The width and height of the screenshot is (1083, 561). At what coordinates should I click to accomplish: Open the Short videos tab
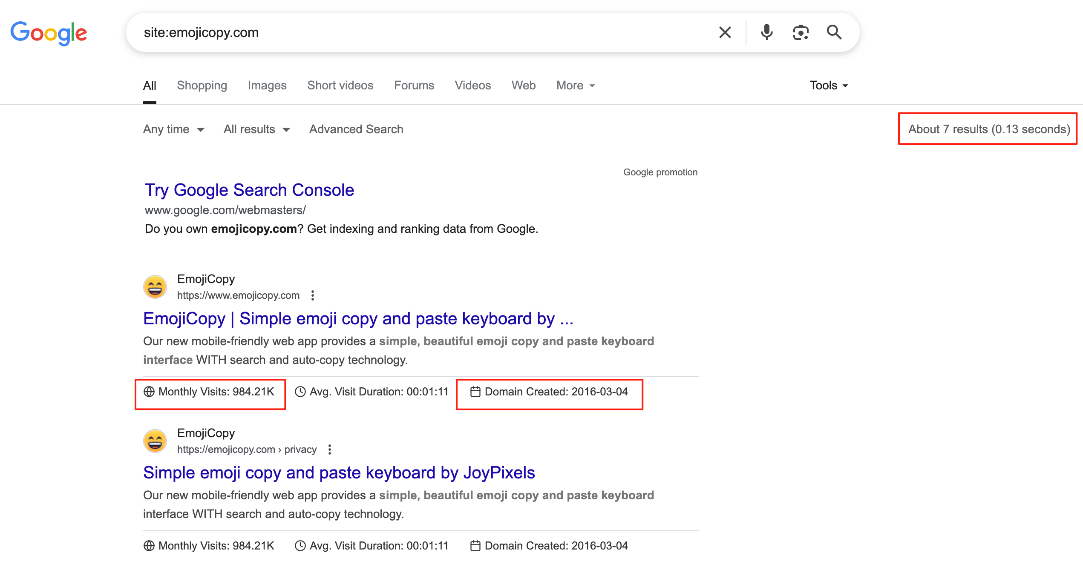pyautogui.click(x=340, y=86)
